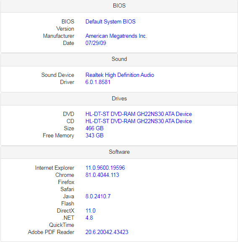
Task: Click the Software section header
Action: coord(119,152)
